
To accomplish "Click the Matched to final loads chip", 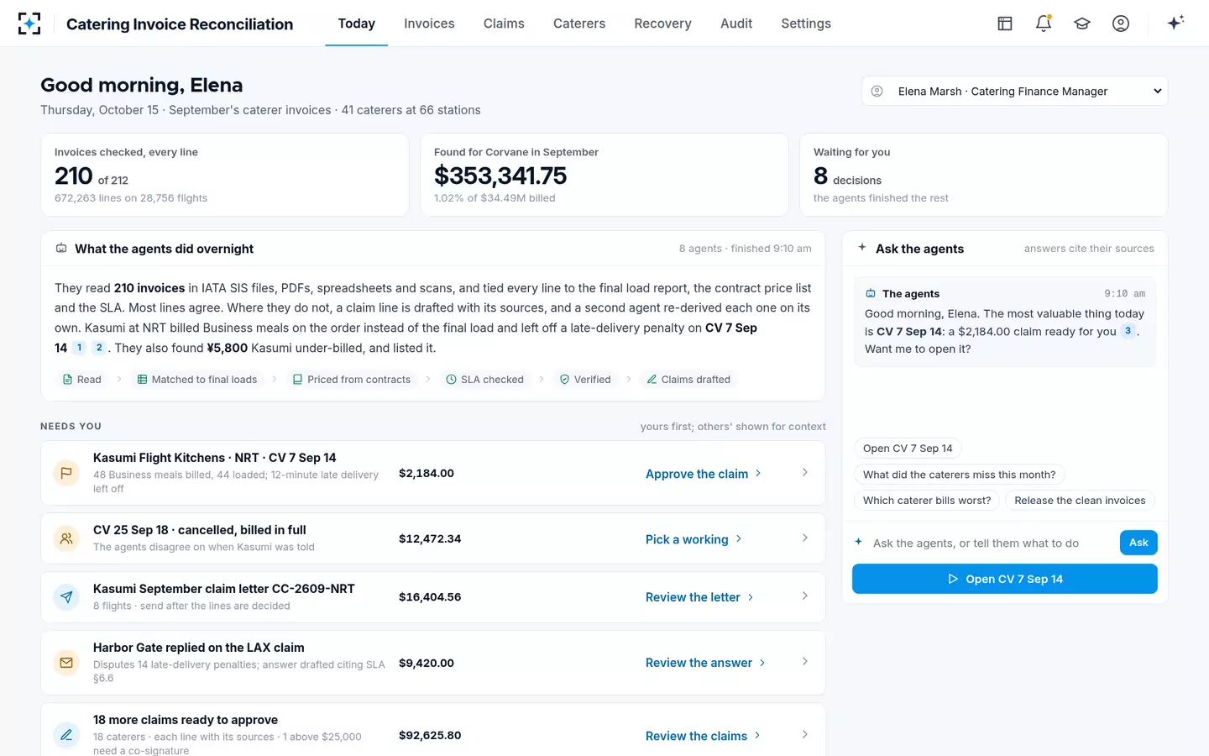I will point(197,380).
